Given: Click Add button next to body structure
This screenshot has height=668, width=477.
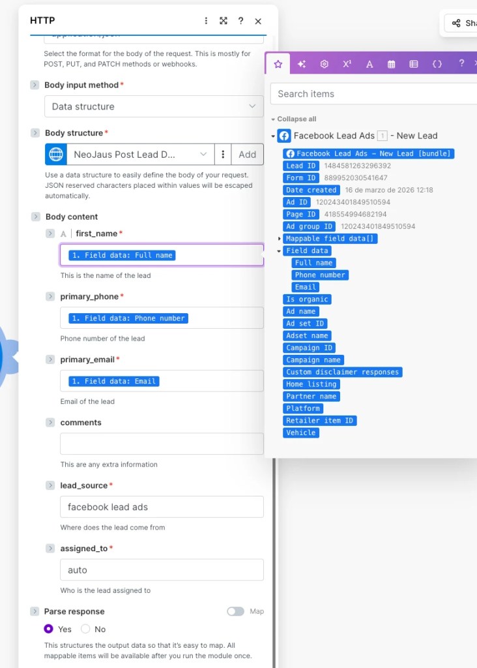Looking at the screenshot, I should tap(248, 155).
